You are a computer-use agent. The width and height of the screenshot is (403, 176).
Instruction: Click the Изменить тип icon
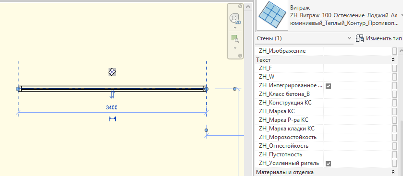click(x=360, y=38)
